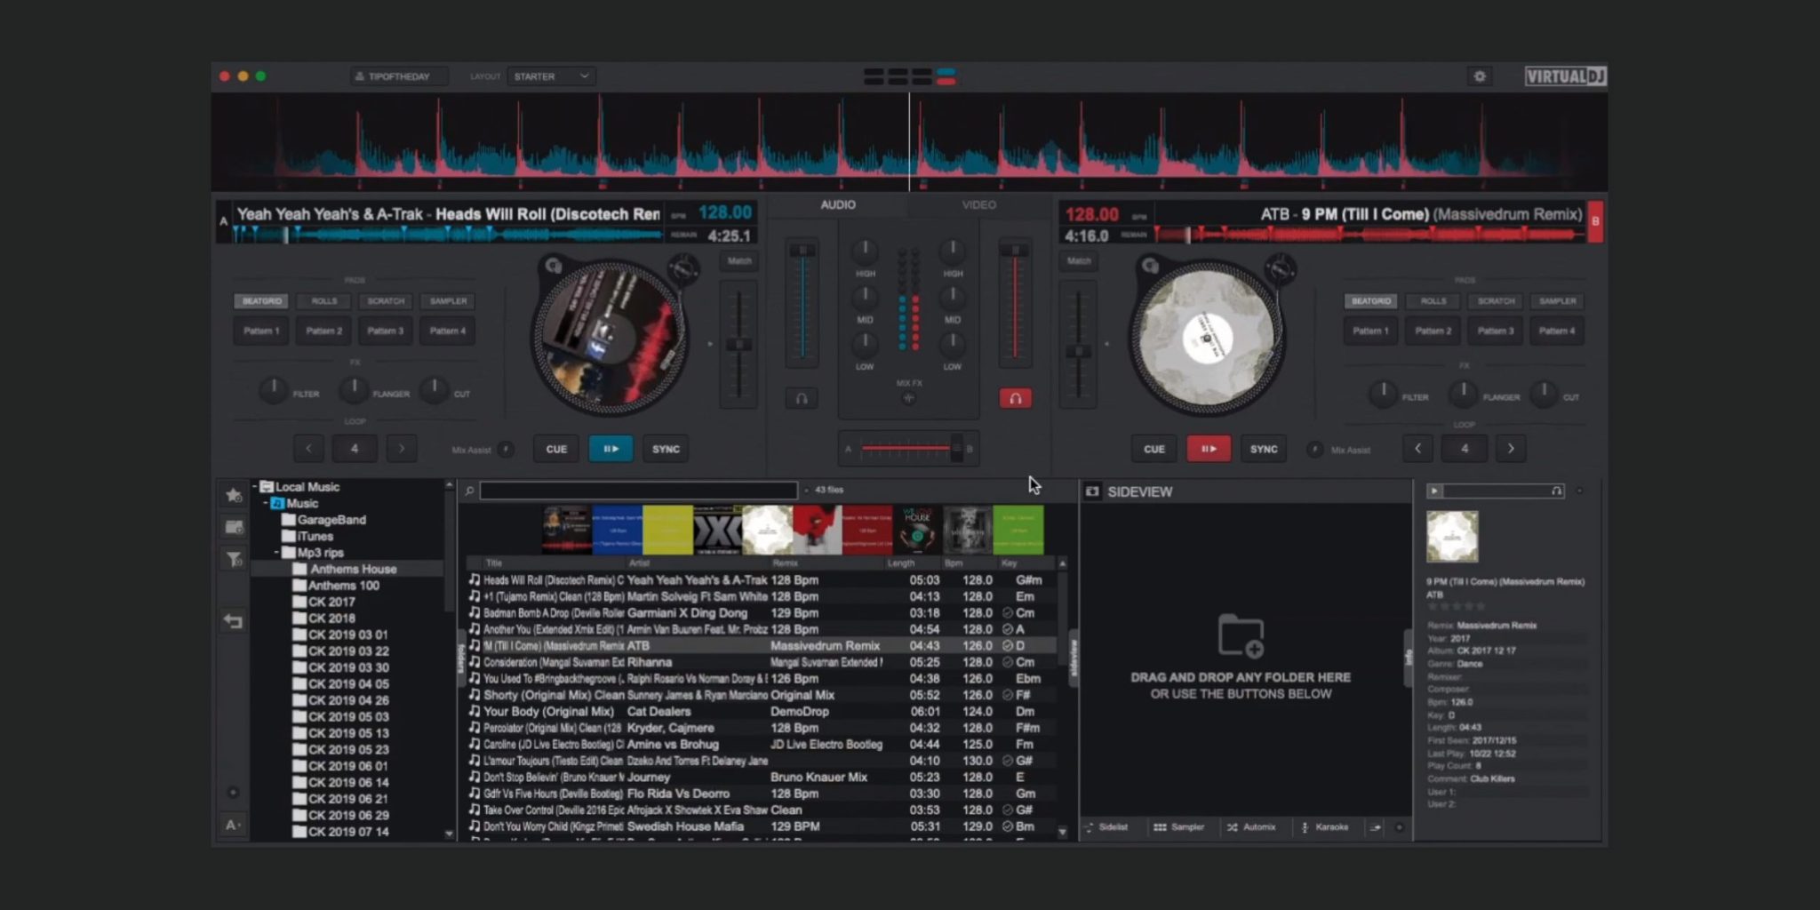Sort track list by Key column
This screenshot has height=910, width=1820.
(x=1010, y=563)
